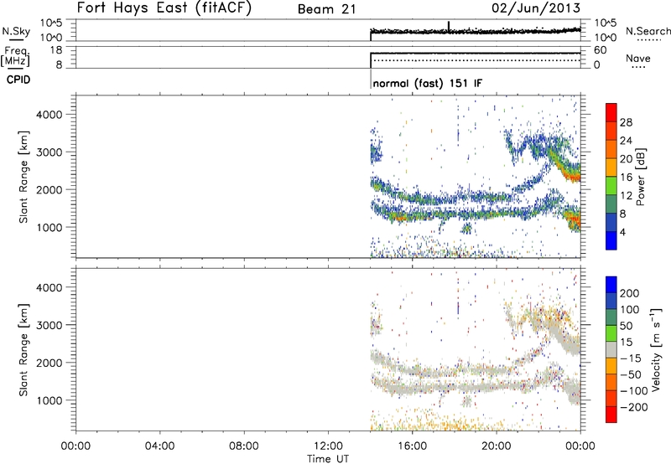671x464 pixels.
Task: Click the '1000' tick on the velocity panel
Action: tap(49, 400)
